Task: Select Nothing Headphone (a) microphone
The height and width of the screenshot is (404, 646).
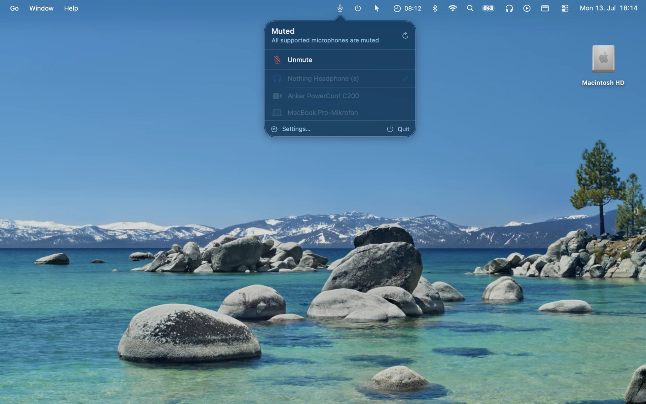Action: point(340,78)
